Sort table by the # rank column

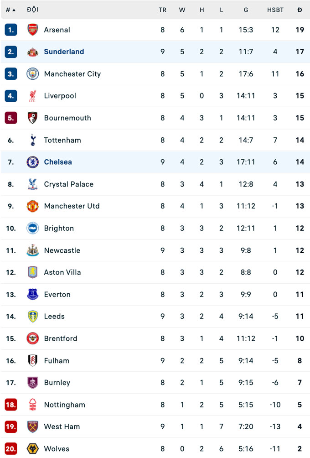click(x=10, y=10)
